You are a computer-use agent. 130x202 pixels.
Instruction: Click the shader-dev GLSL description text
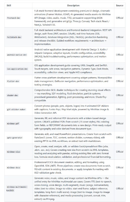click(x=72, y=95)
